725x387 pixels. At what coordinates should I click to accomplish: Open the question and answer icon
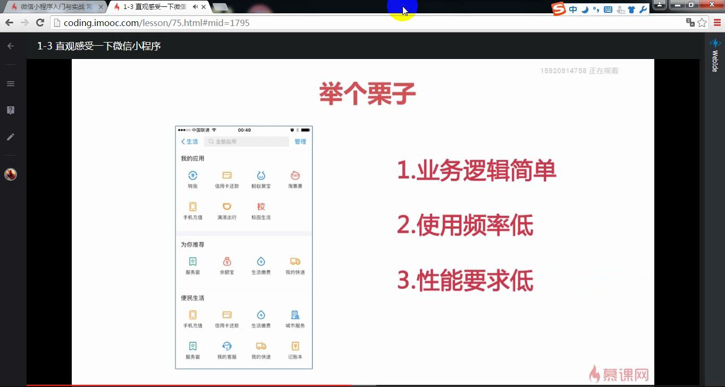tap(11, 110)
